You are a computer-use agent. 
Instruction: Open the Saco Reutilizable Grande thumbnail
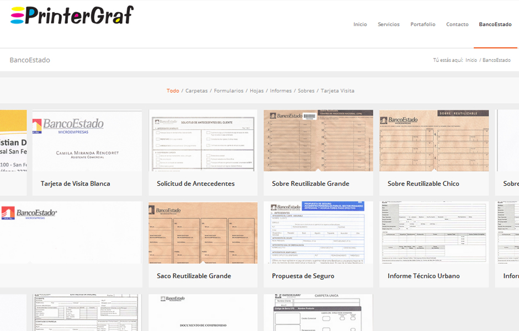click(203, 233)
